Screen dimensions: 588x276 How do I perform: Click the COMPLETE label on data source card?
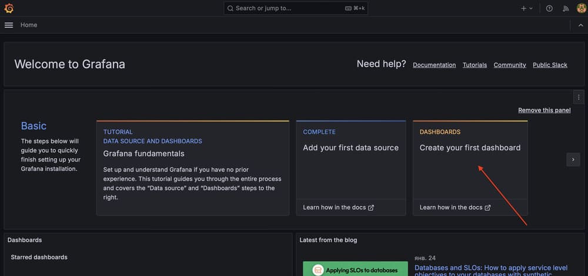click(319, 132)
